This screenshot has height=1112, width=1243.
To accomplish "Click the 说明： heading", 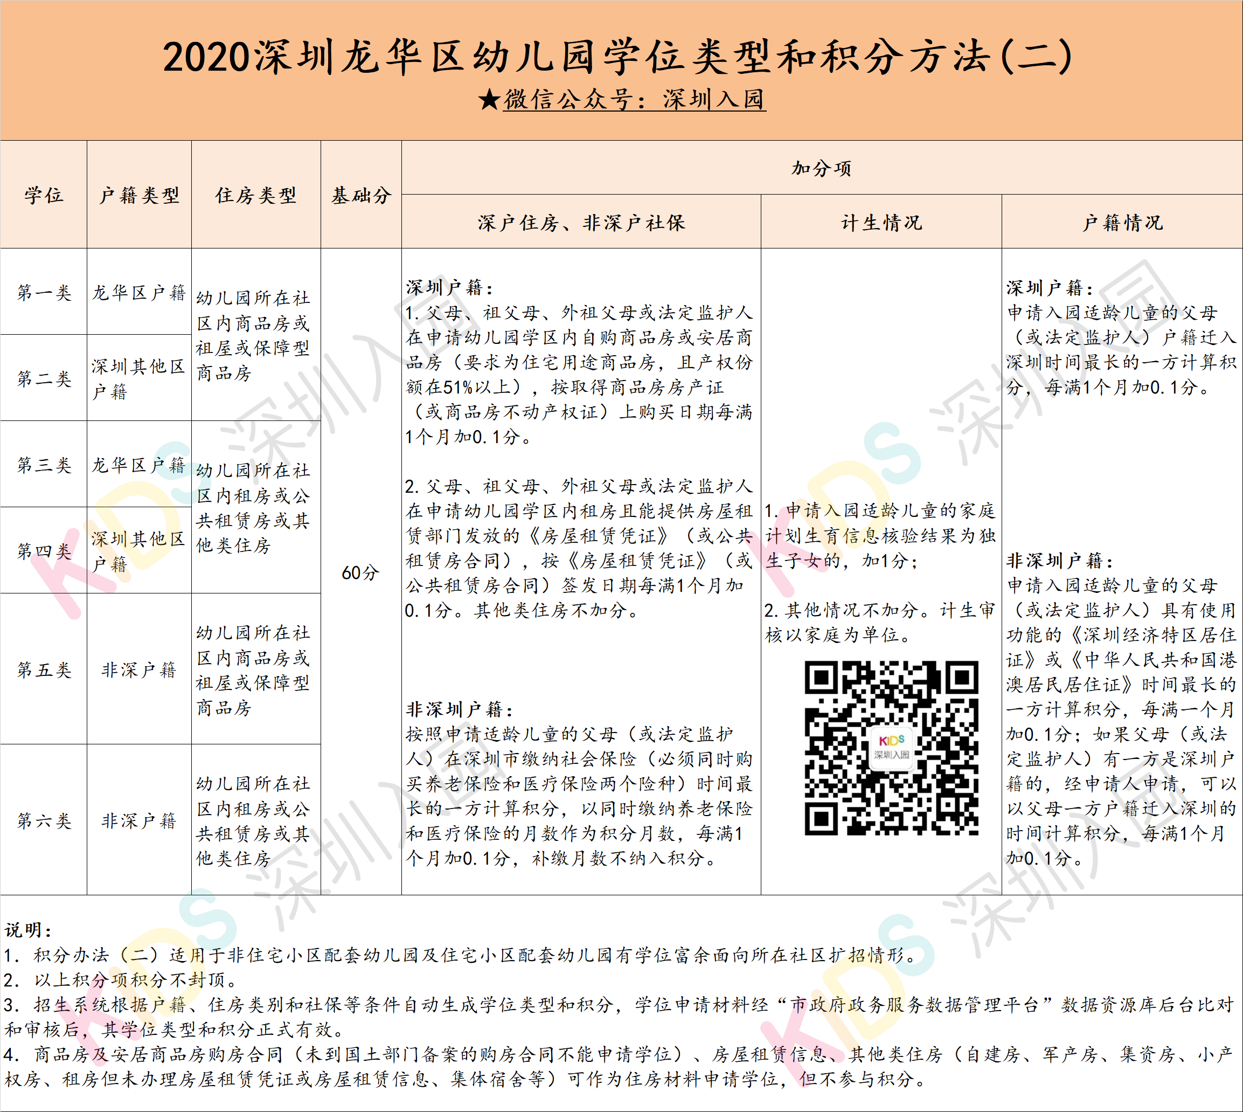I will point(28,929).
